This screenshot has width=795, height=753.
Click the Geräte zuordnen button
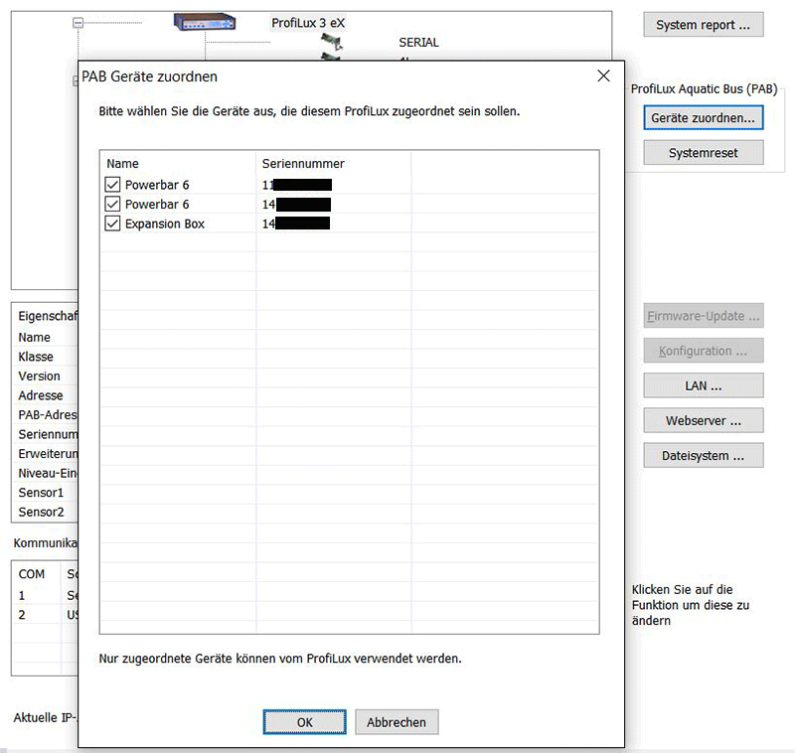[x=703, y=117]
